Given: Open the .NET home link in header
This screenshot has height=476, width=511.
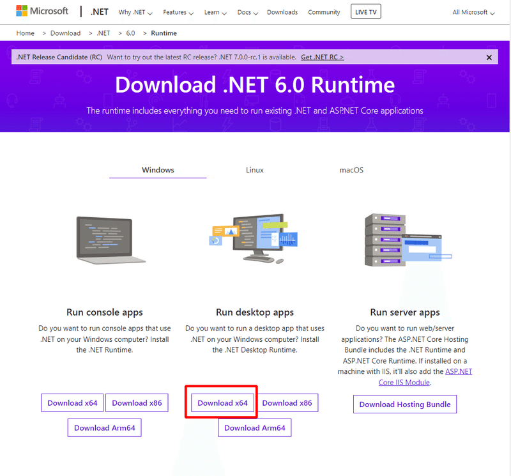Looking at the screenshot, I should pos(100,12).
